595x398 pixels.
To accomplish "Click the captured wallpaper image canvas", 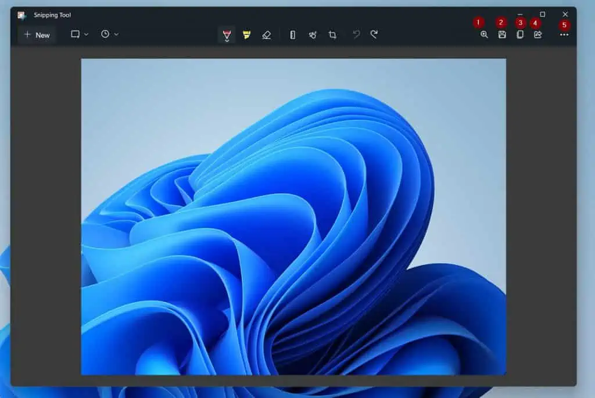I will (x=293, y=216).
